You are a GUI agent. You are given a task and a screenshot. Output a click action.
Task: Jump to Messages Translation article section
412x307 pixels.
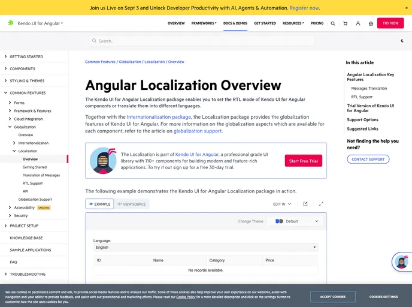pyautogui.click(x=369, y=88)
